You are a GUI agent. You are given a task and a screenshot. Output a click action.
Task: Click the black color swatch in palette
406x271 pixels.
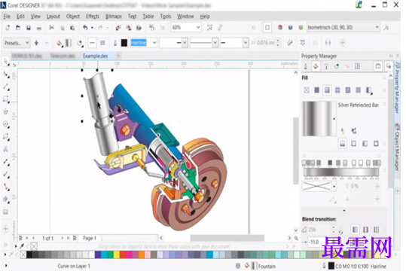point(29,254)
